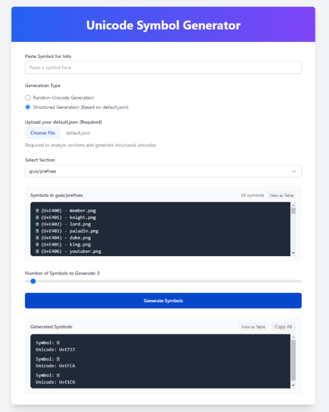View generated symbols as table

click(253, 327)
